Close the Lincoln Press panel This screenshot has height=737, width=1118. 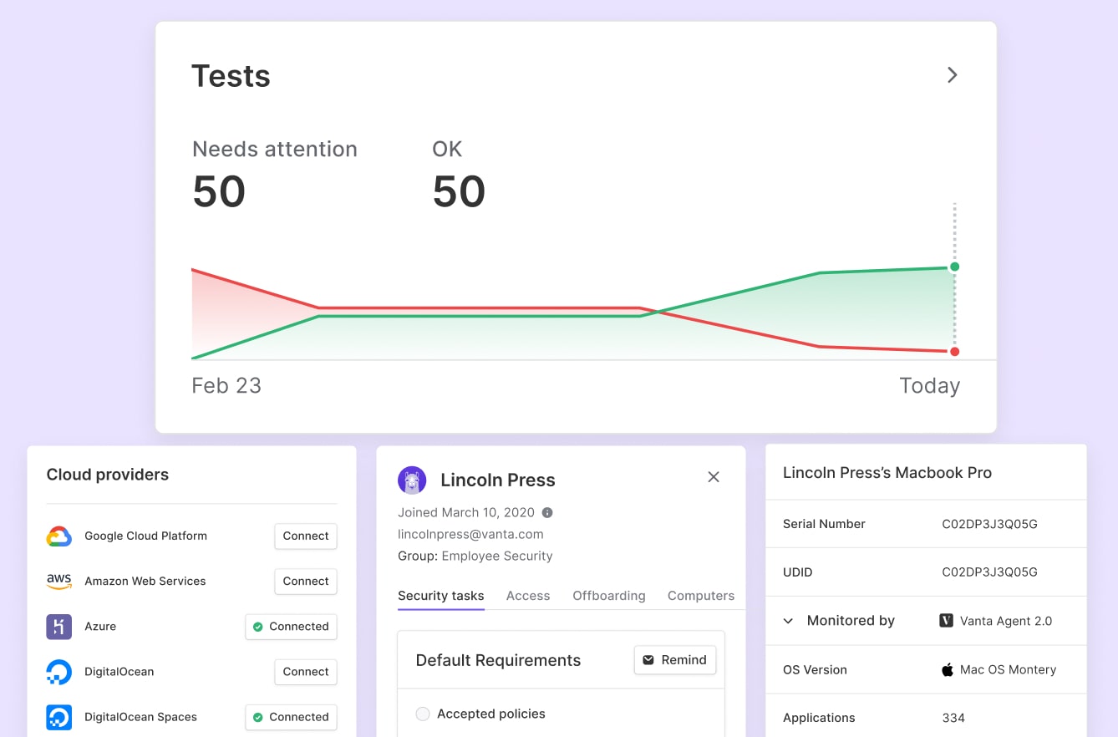coord(714,477)
